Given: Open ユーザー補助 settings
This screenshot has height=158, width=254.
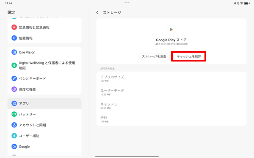Looking at the screenshot, I should click(44, 136).
